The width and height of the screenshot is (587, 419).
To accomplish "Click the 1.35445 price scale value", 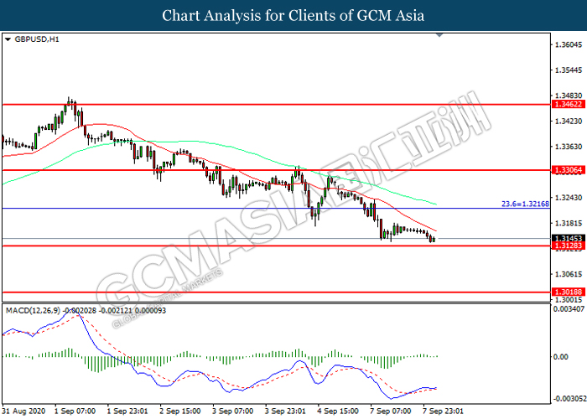I will (569, 70).
